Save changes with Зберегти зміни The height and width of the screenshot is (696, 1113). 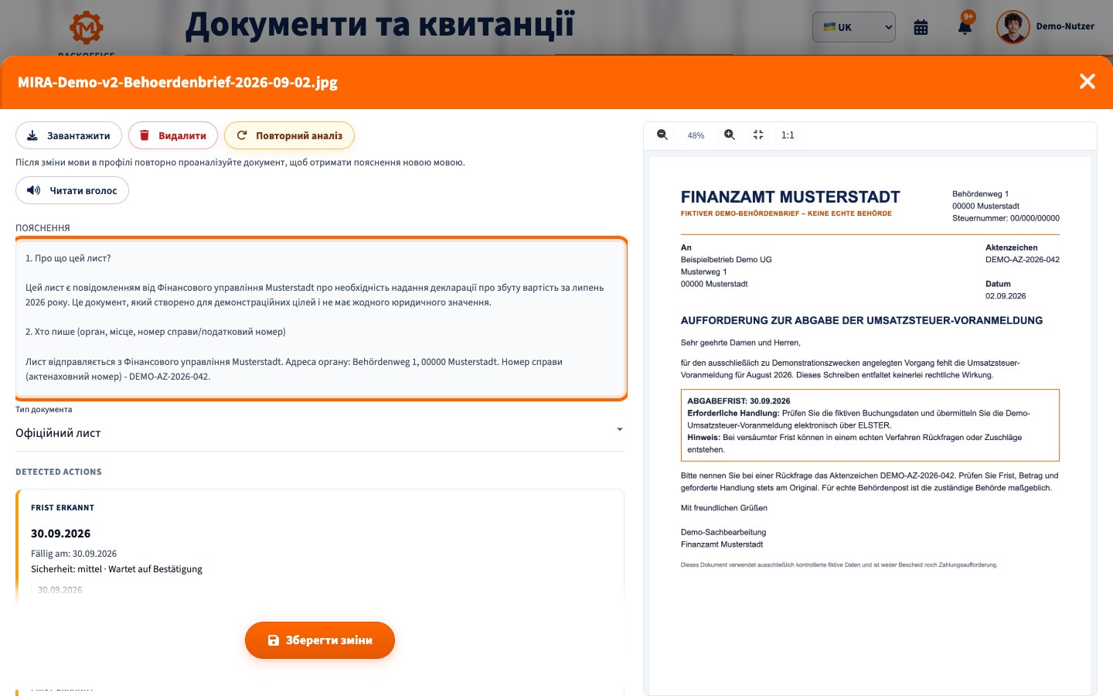(x=320, y=640)
